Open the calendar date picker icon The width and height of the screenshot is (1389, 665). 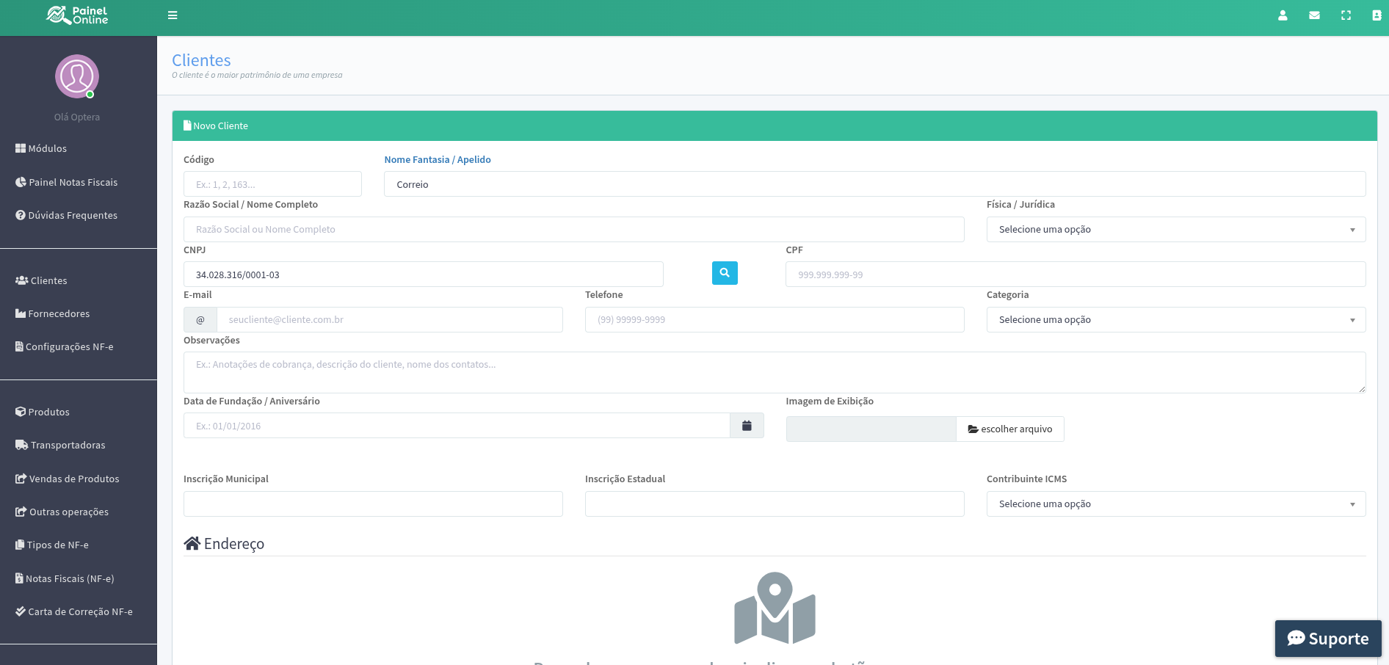point(747,426)
